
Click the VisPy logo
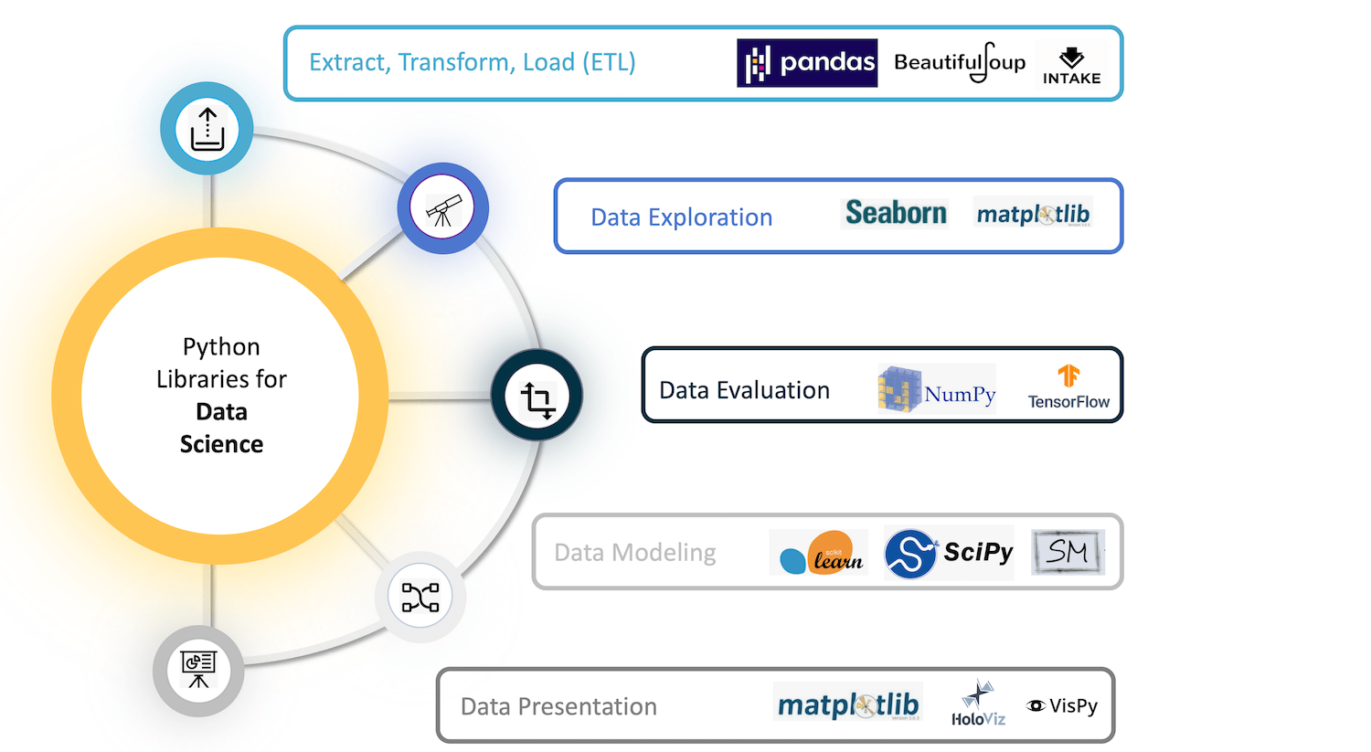(x=1062, y=705)
